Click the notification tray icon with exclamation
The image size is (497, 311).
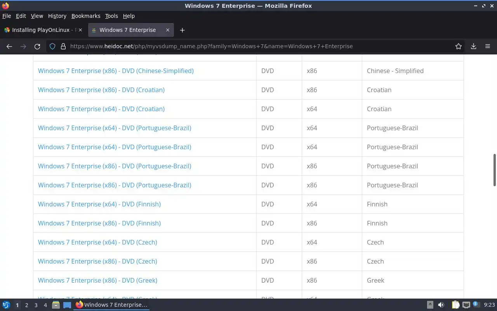coord(476,305)
